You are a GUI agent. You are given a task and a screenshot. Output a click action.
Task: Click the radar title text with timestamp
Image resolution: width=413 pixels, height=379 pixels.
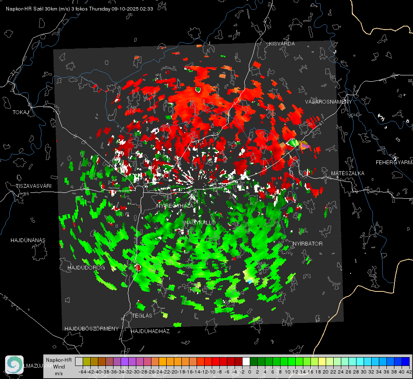79,9
